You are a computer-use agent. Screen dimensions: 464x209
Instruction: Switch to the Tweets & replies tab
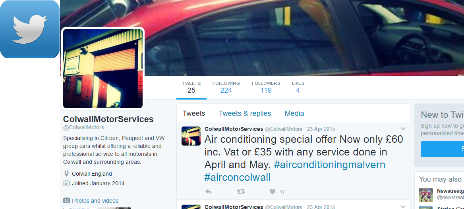tap(245, 113)
